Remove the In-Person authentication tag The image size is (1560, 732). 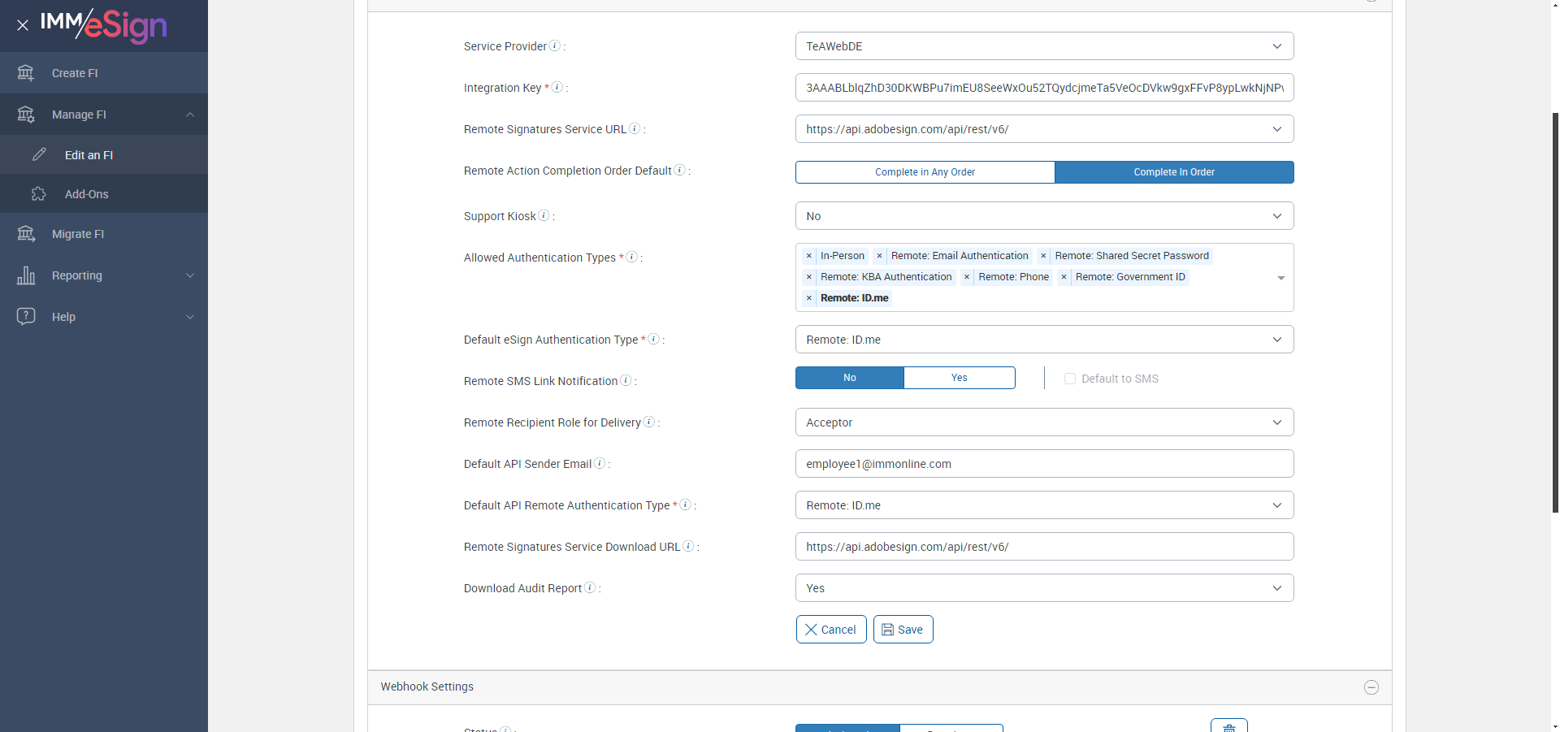point(809,256)
